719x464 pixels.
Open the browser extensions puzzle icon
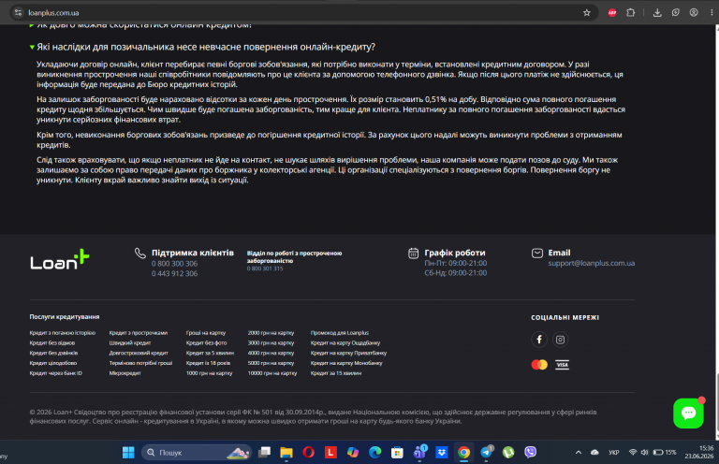point(630,13)
